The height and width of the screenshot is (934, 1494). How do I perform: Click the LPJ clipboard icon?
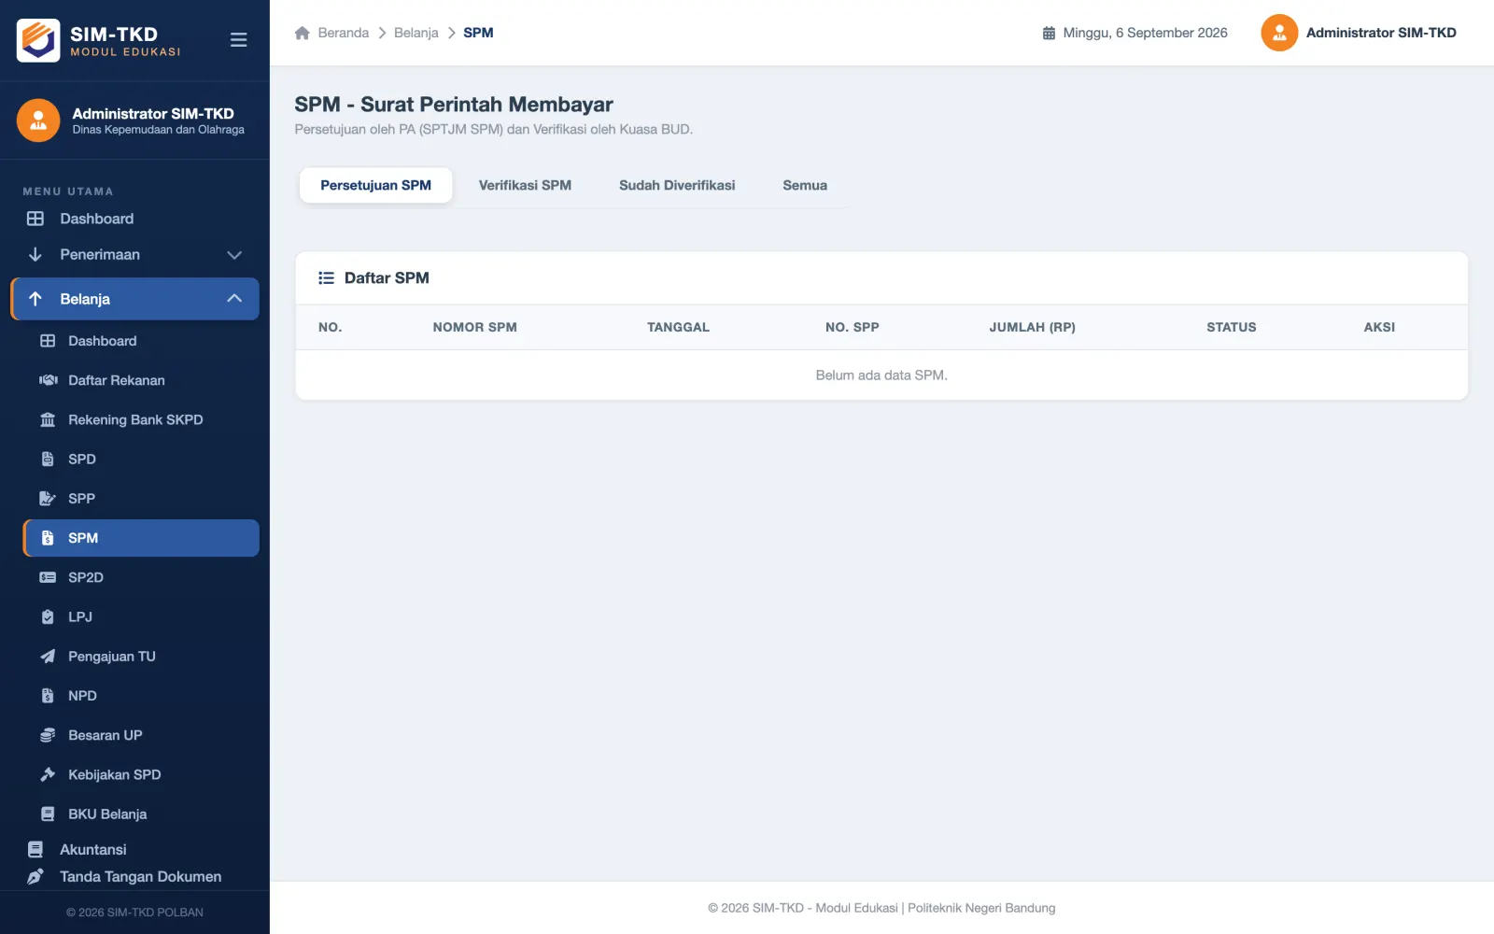(x=48, y=616)
